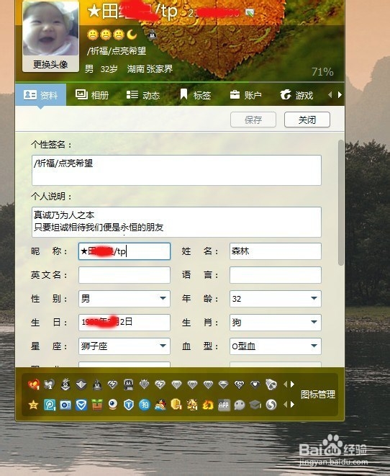Open the blue T shield icon

tap(129, 405)
